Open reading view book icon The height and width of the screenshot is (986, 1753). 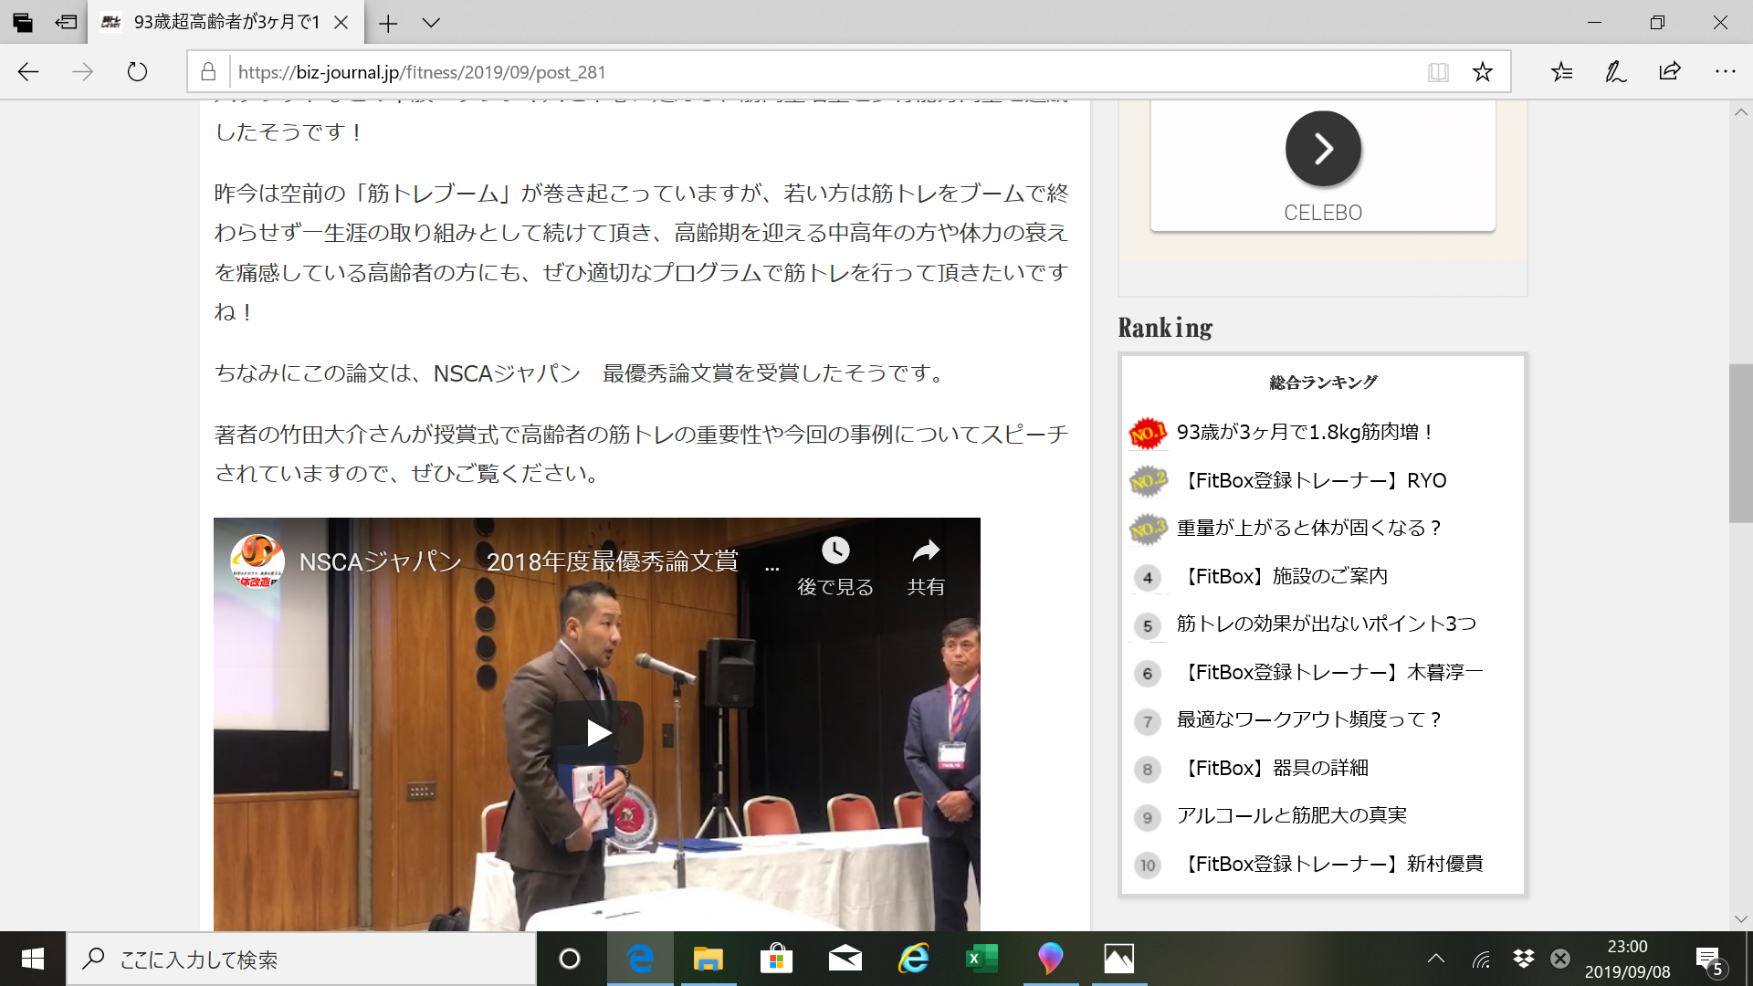[1438, 72]
